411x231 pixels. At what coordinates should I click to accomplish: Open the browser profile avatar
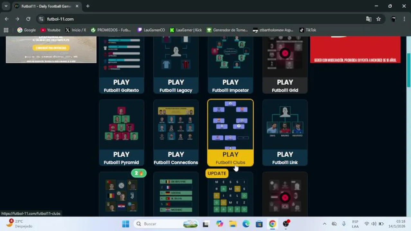[393, 19]
